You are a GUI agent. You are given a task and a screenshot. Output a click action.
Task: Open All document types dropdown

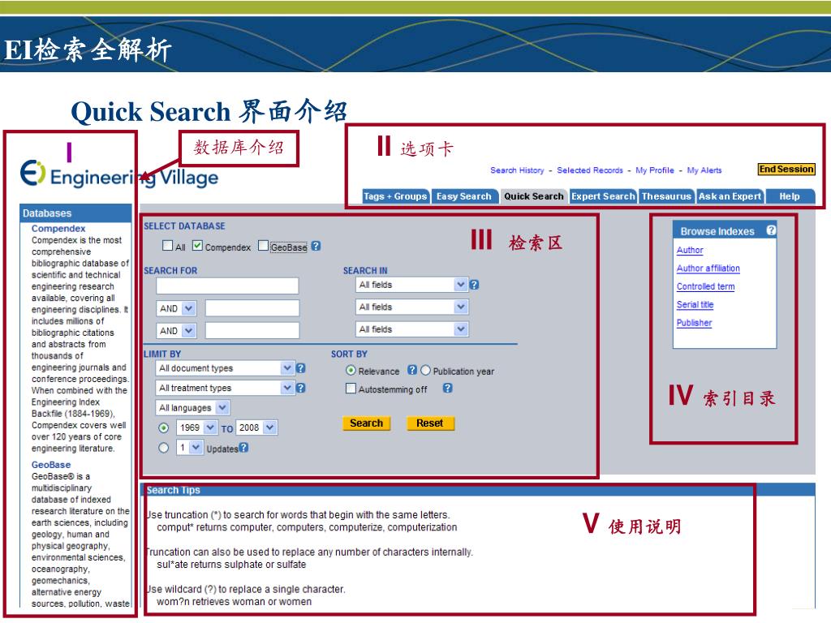point(225,367)
